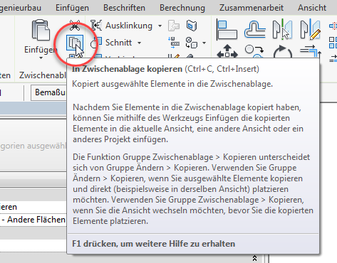Select the Schnitt cut geometry icon

tap(96, 43)
